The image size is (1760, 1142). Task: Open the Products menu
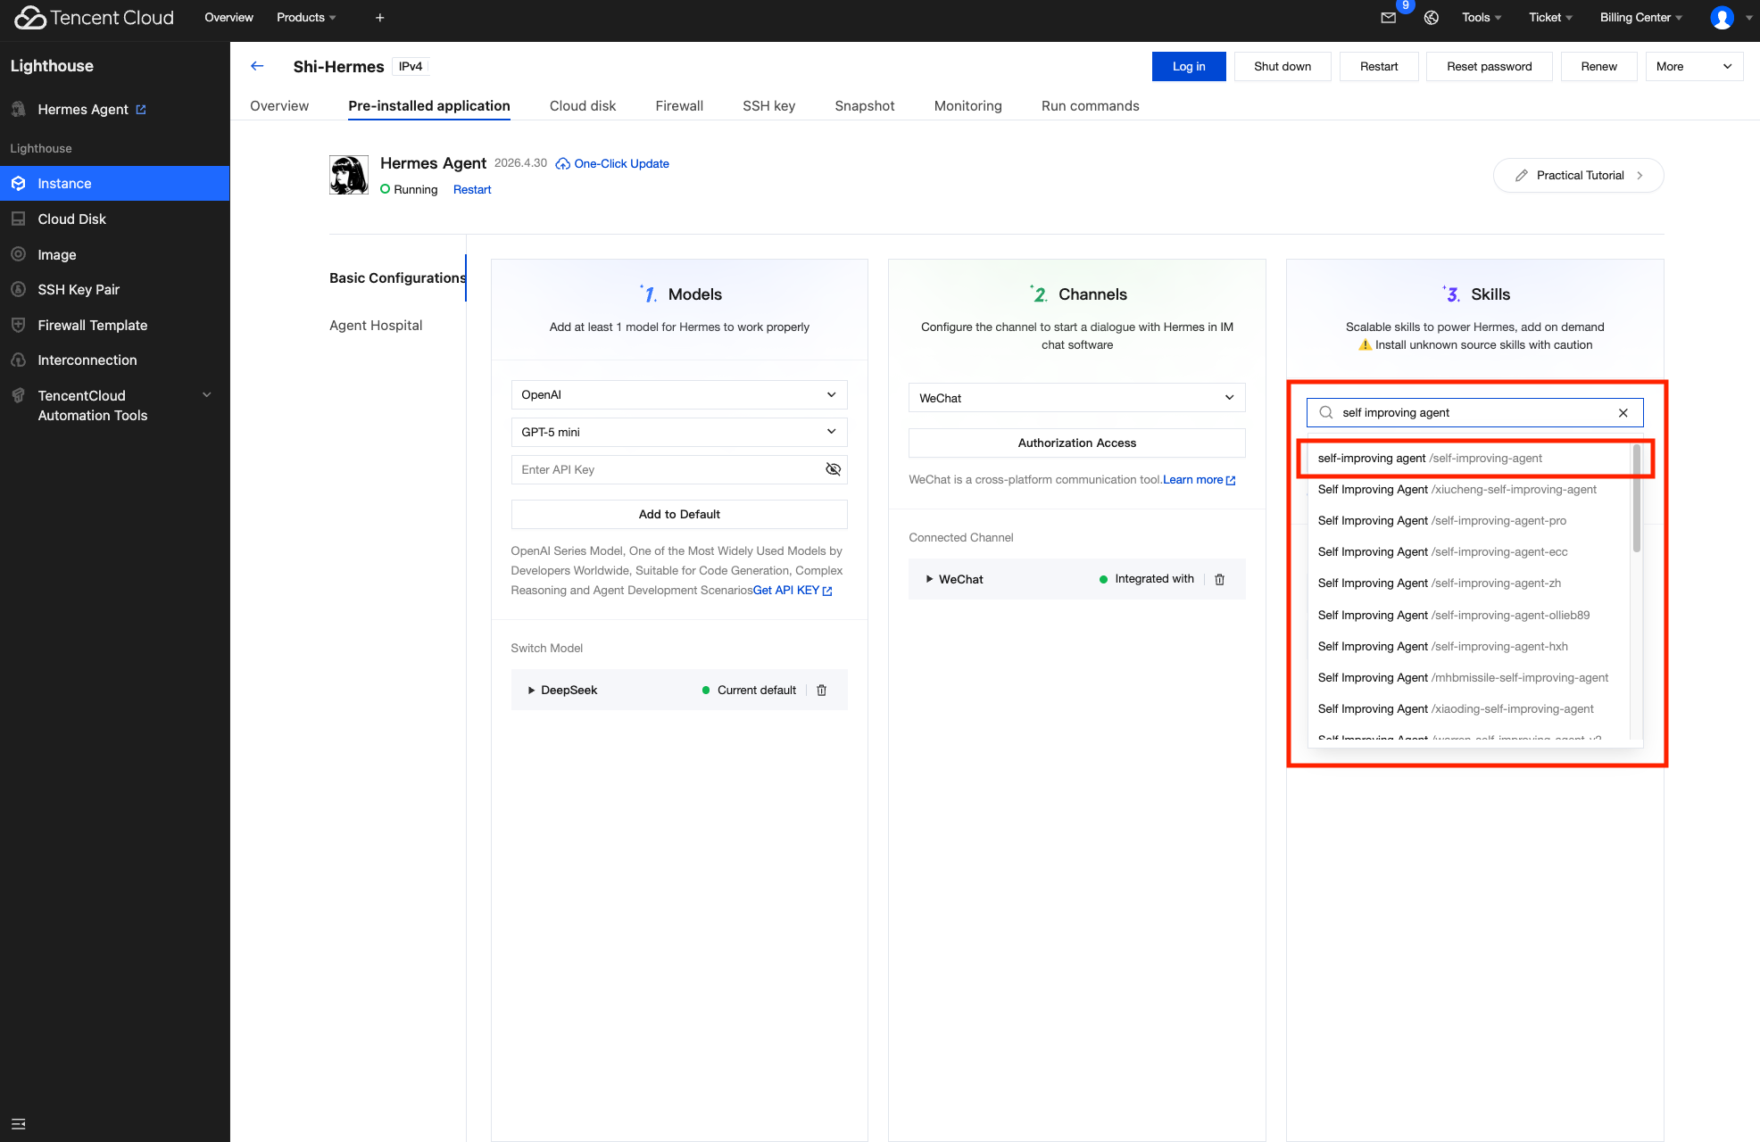[306, 18]
